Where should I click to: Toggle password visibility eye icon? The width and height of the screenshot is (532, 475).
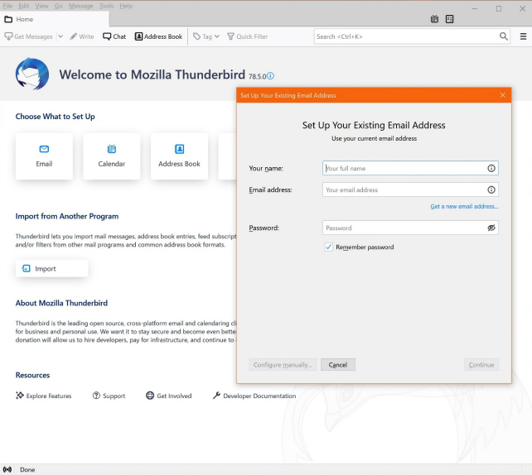(491, 228)
